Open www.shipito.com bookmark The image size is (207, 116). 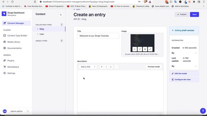[160, 6]
